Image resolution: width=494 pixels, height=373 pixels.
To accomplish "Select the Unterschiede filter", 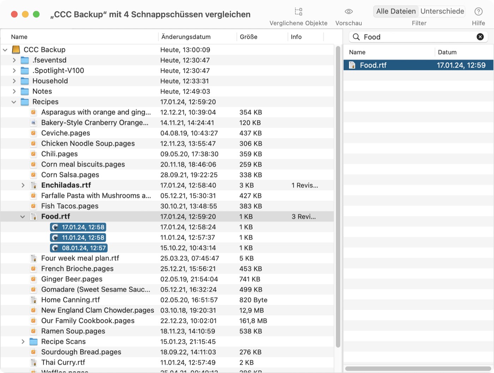I will (442, 11).
